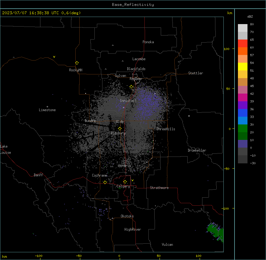Click the white plus marker east of ThreeHills
This screenshot has height=260, width=266.
[x=189, y=116]
